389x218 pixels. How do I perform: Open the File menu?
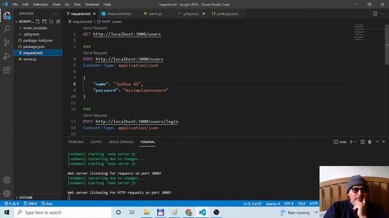pyautogui.click(x=15, y=4)
